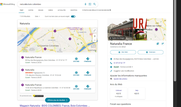This screenshot has height=107, width=181.
Task: Switch to the Vidéos tab
Action: (x=50, y=10)
